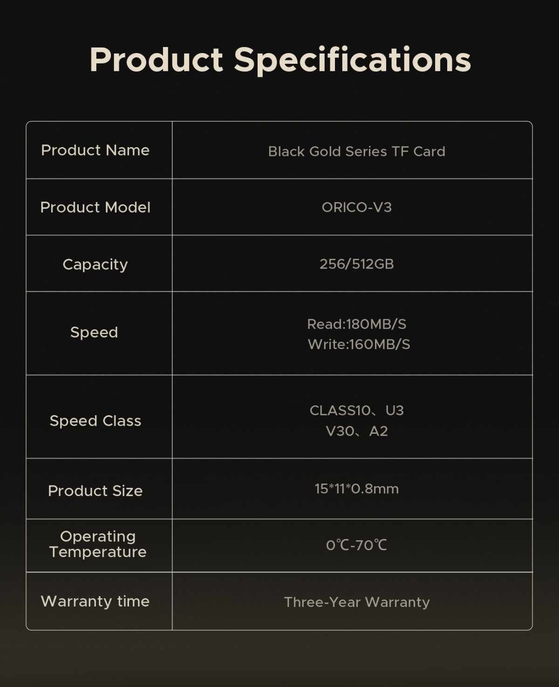Image resolution: width=559 pixels, height=687 pixels.
Task: Click the 15*11*0.8mm dimensions value
Action: tap(356, 489)
